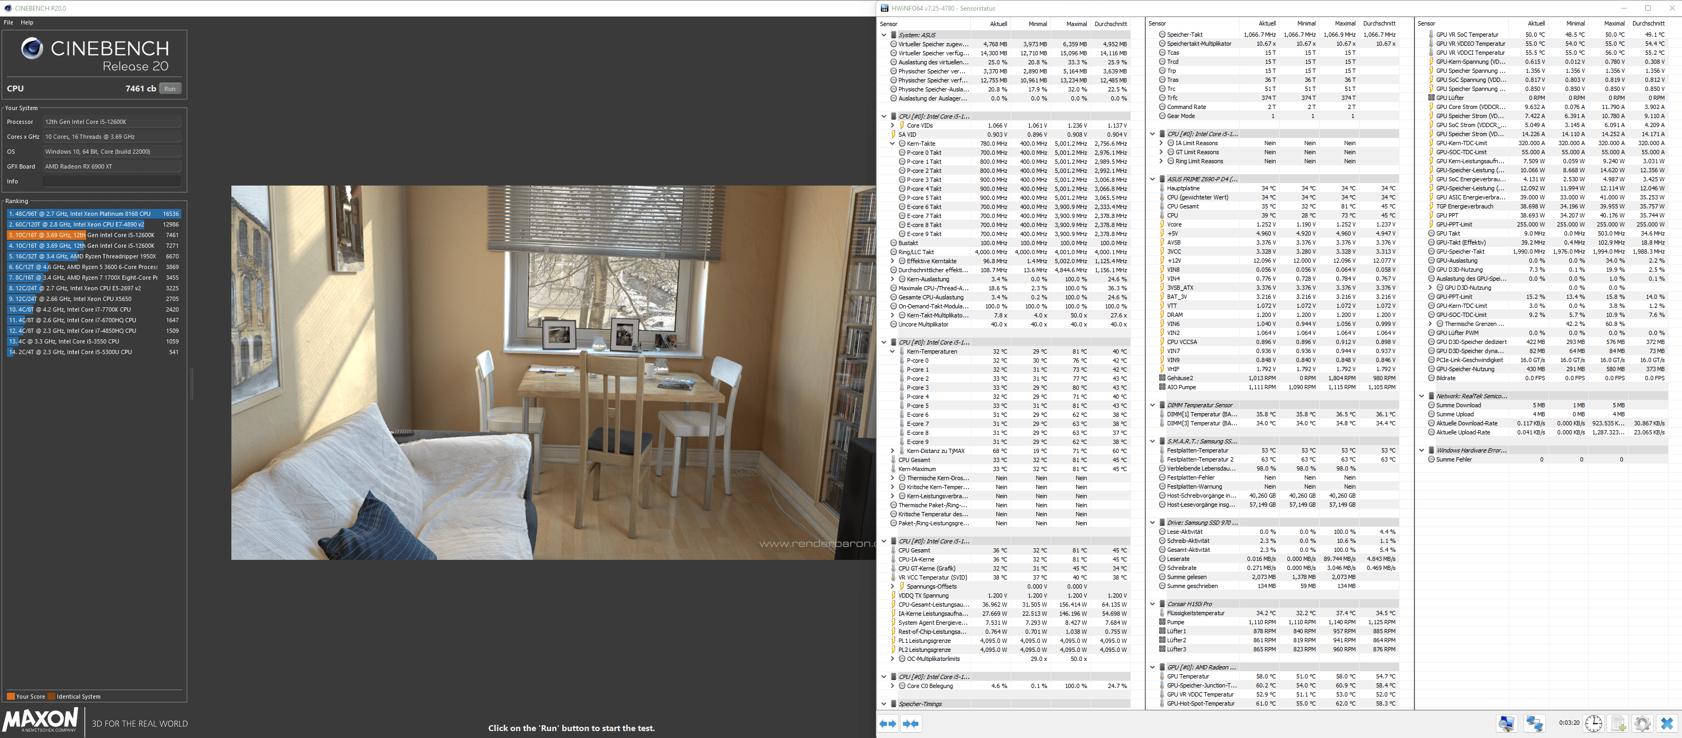Collapse the ASUS PRIME Z690-P D4 group
1682x738 pixels.
(1153, 179)
